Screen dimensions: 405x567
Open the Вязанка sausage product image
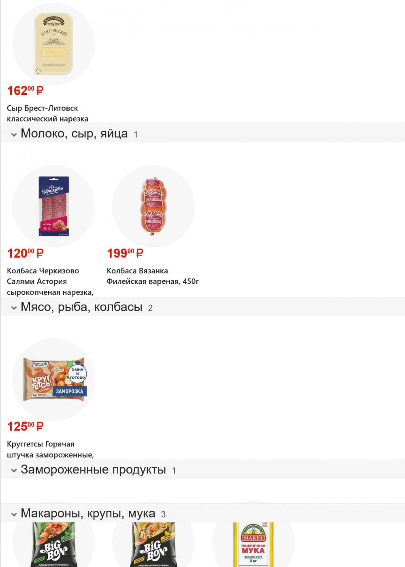pos(153,206)
